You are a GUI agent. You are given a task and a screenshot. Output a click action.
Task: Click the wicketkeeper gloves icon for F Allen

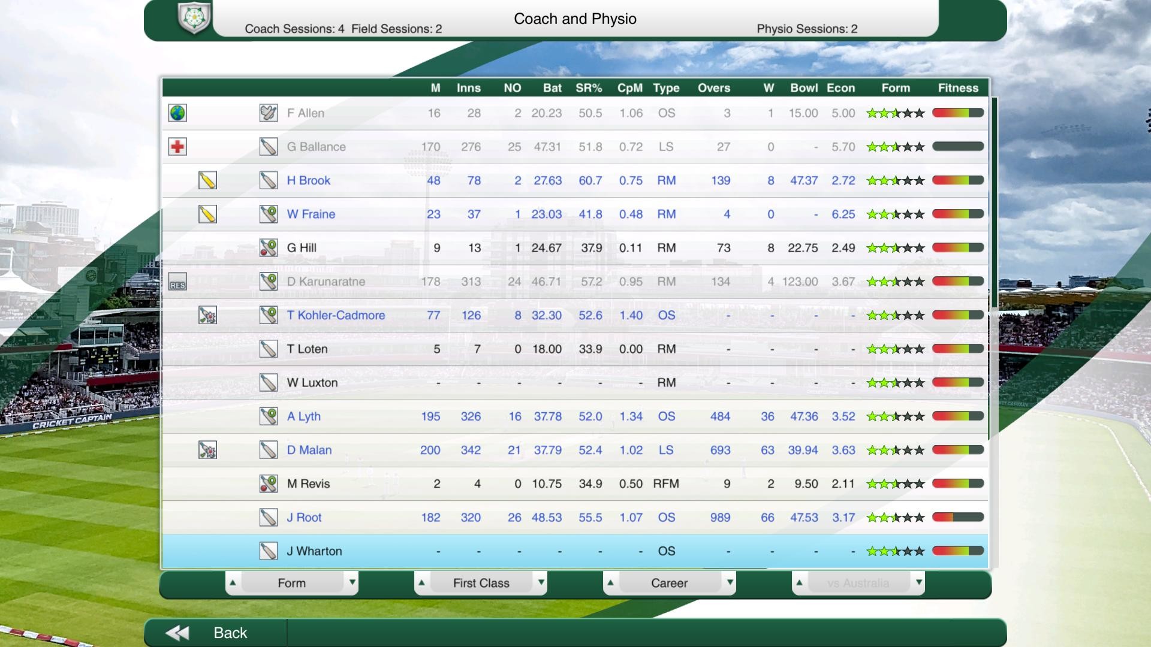pyautogui.click(x=268, y=113)
